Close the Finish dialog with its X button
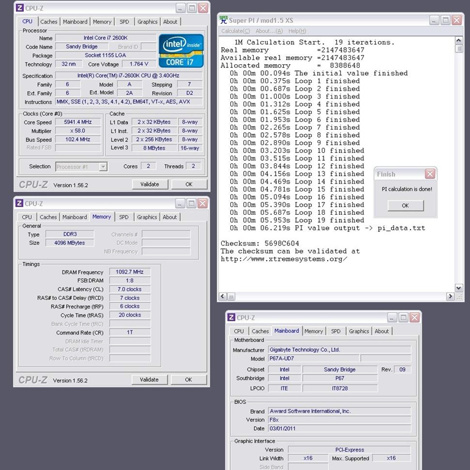Viewport: 470px width, 470px height. click(x=430, y=174)
